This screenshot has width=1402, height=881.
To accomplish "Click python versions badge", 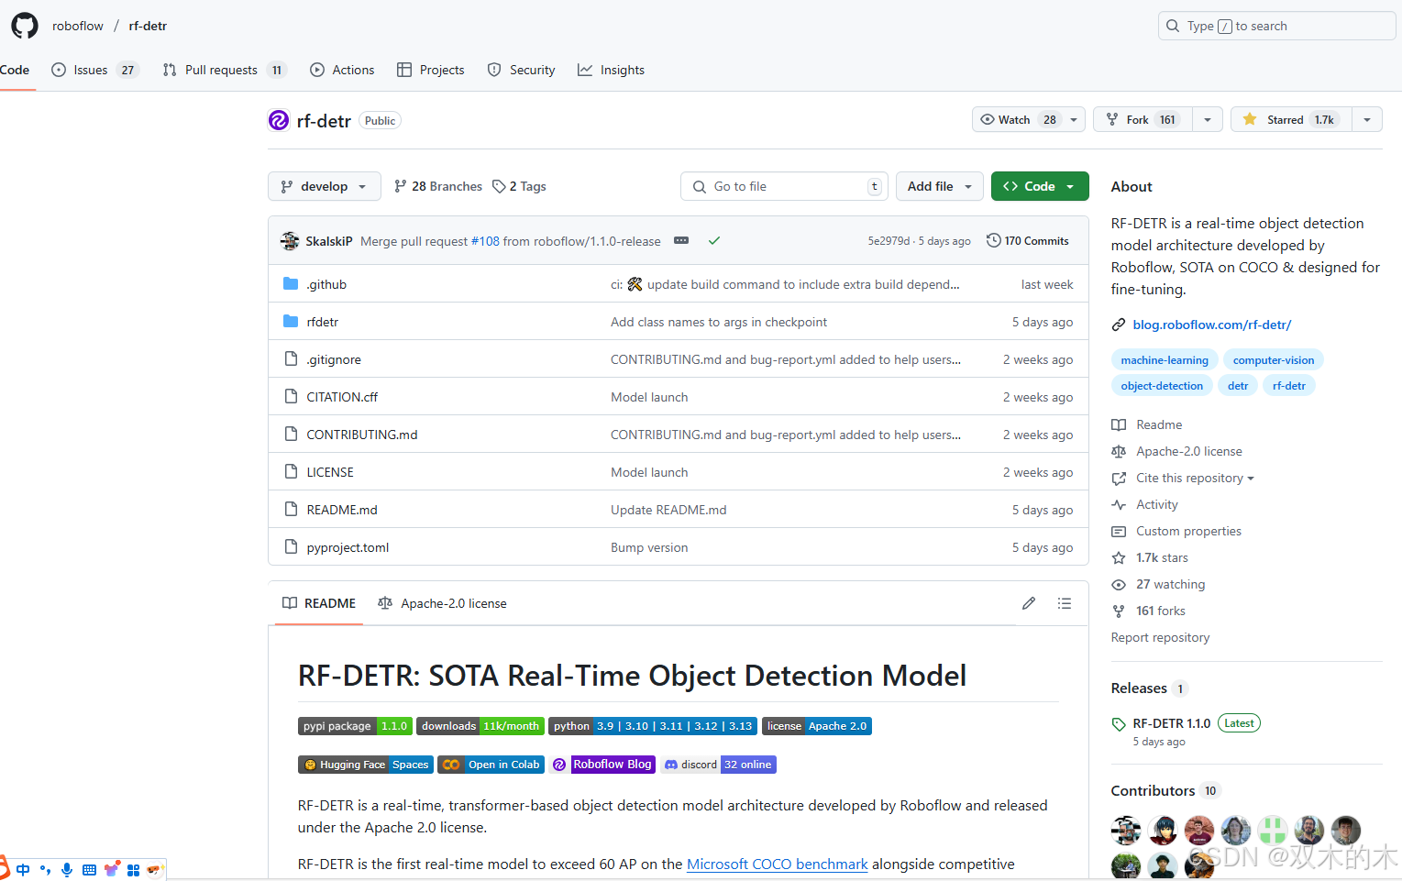I will pyautogui.click(x=653, y=726).
